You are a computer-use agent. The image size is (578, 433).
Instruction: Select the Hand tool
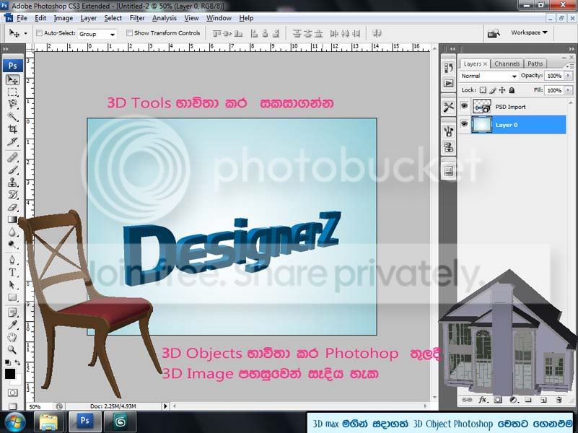point(12,337)
